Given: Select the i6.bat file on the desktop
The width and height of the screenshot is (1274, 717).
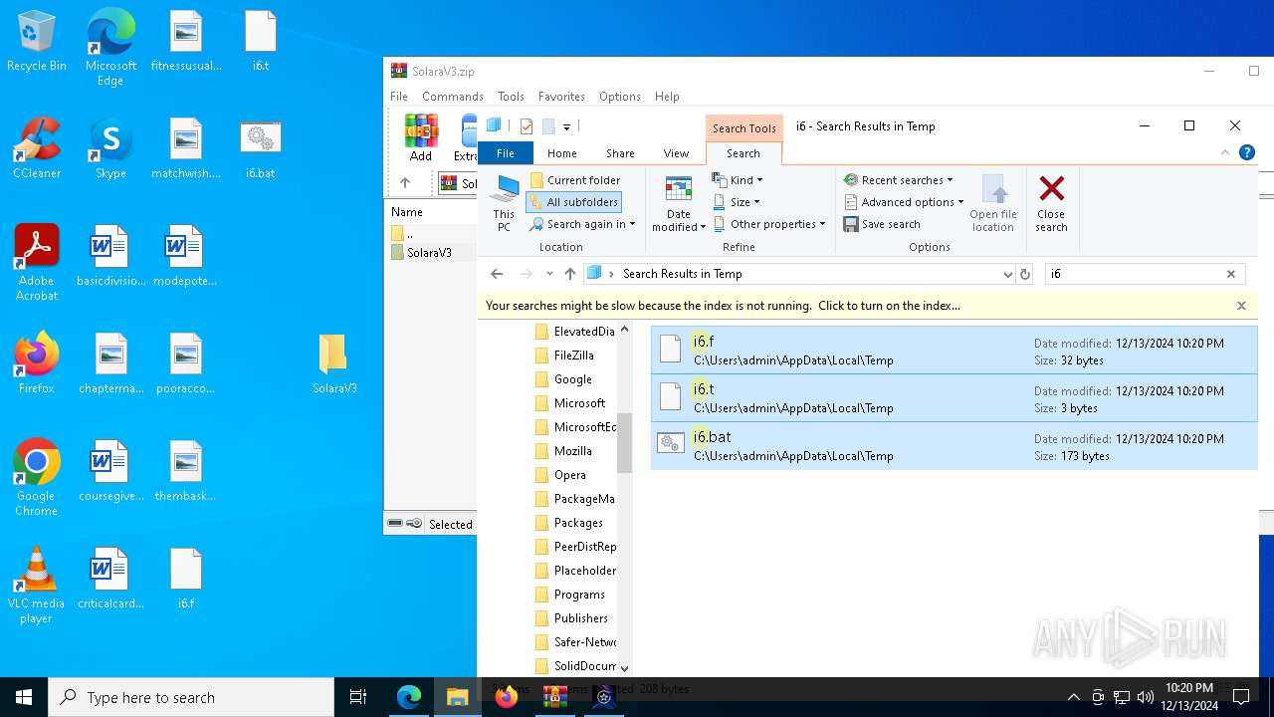Looking at the screenshot, I should (261, 148).
